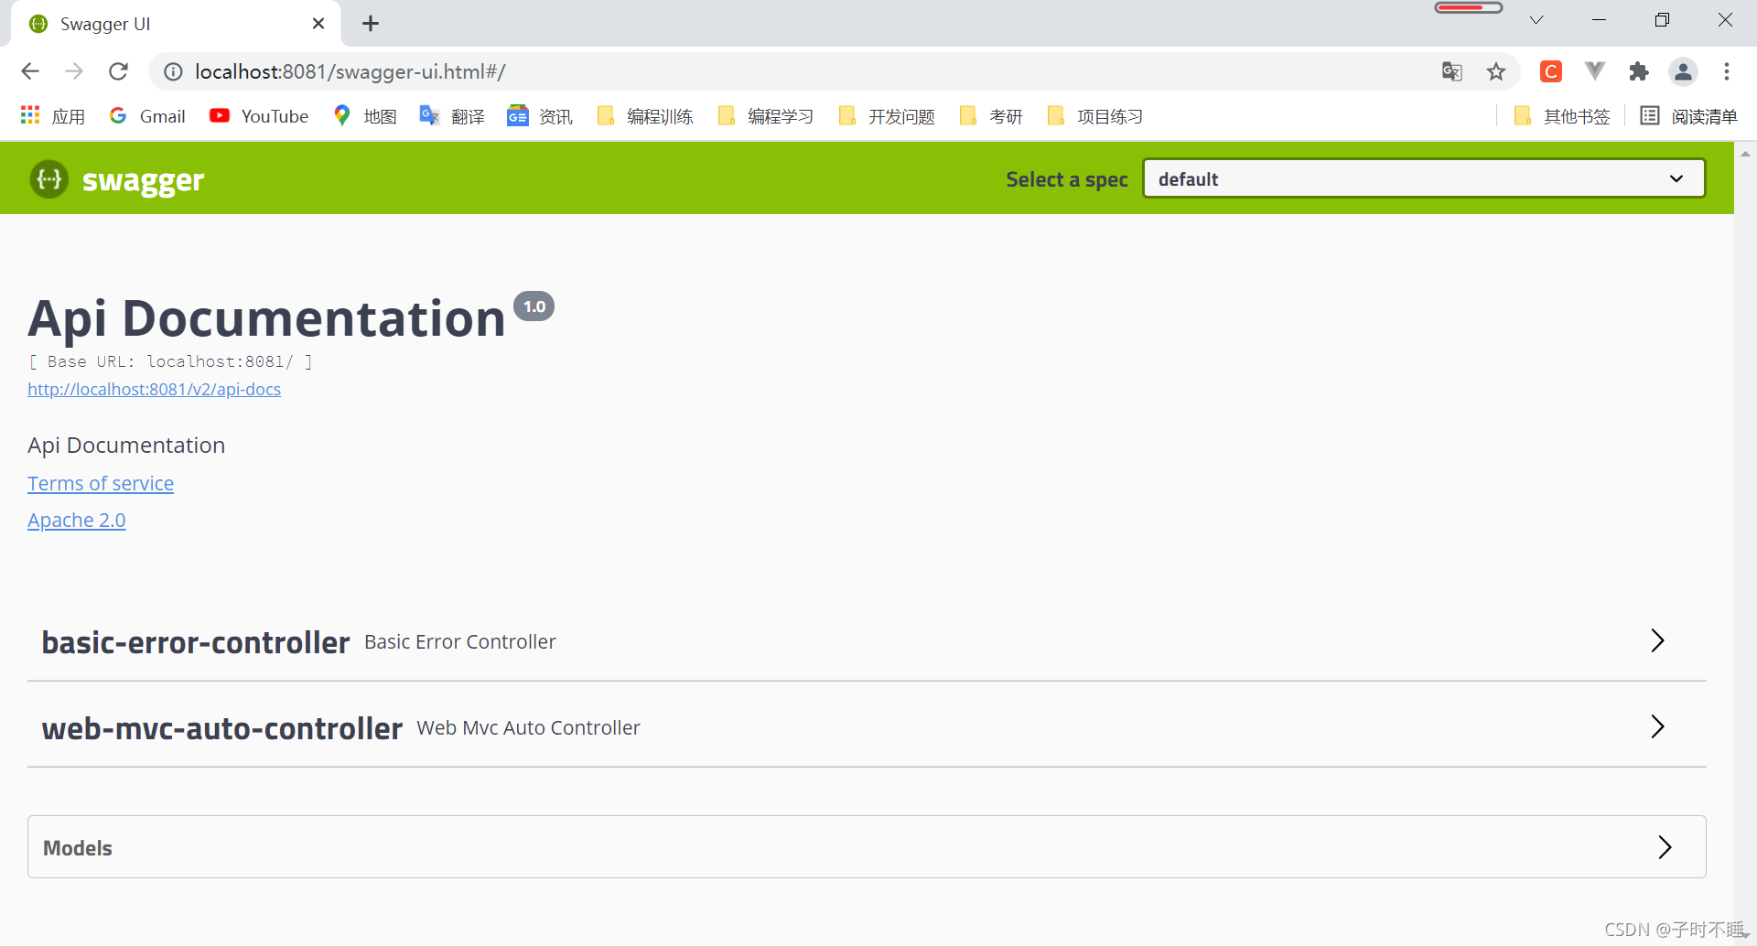Close the Swagger UI tab
Screen dimensions: 1757x946
(x=318, y=24)
